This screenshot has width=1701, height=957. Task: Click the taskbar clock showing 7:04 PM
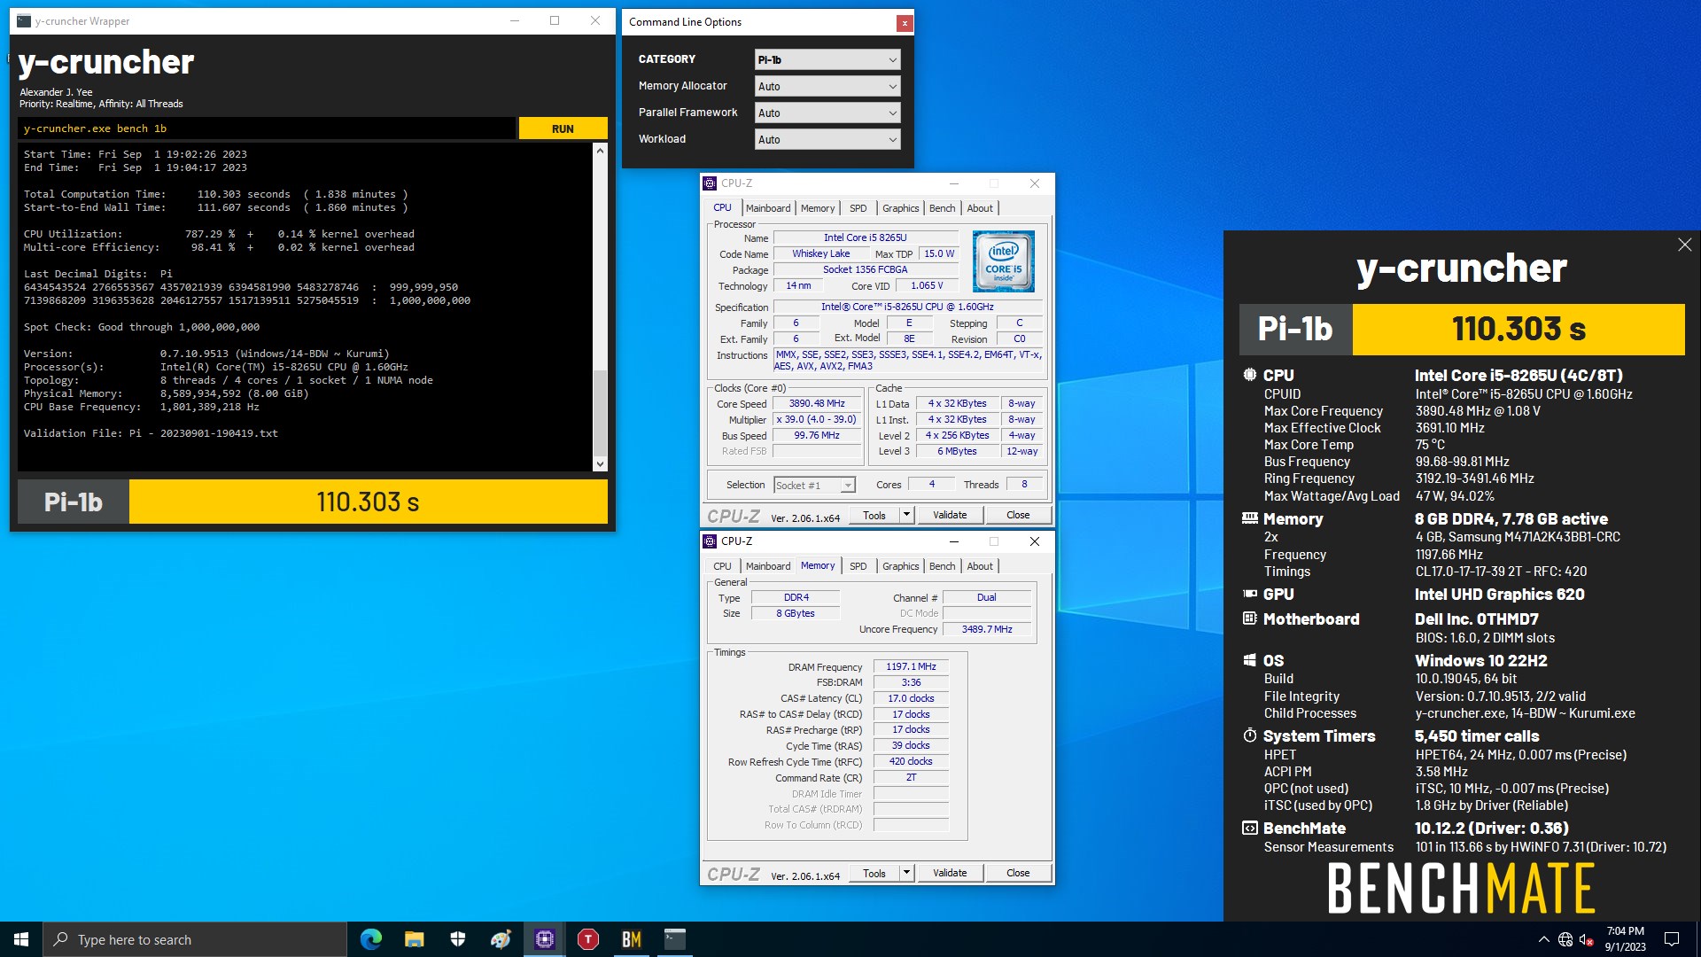[1625, 939]
